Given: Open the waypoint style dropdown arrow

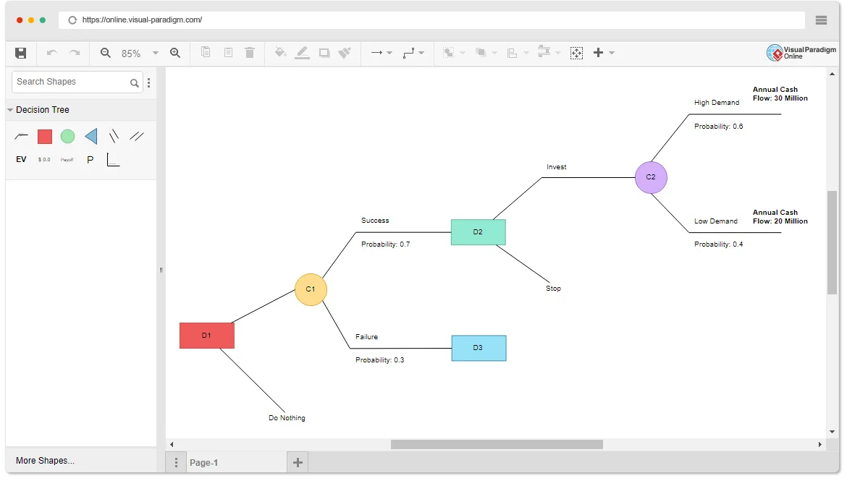Looking at the screenshot, I should click(x=421, y=53).
